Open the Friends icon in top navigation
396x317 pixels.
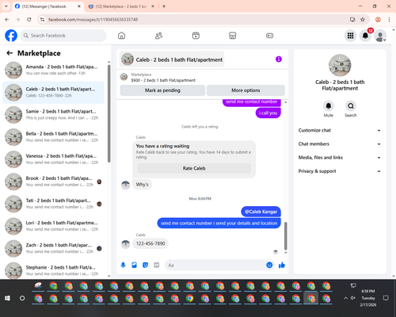(158, 36)
